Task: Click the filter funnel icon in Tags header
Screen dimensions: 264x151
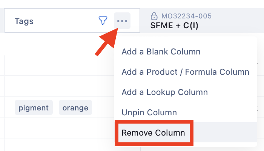Action: [x=103, y=21]
